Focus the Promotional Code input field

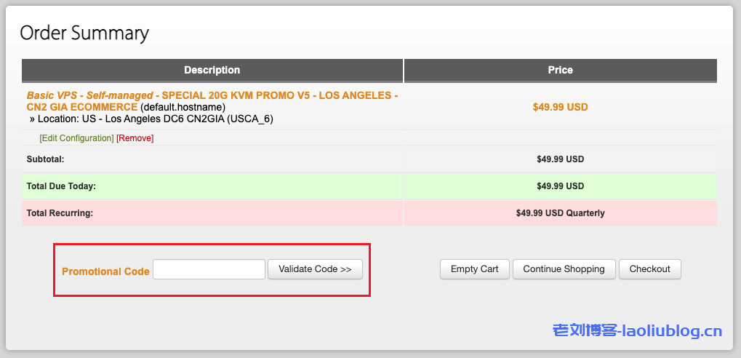click(x=209, y=269)
